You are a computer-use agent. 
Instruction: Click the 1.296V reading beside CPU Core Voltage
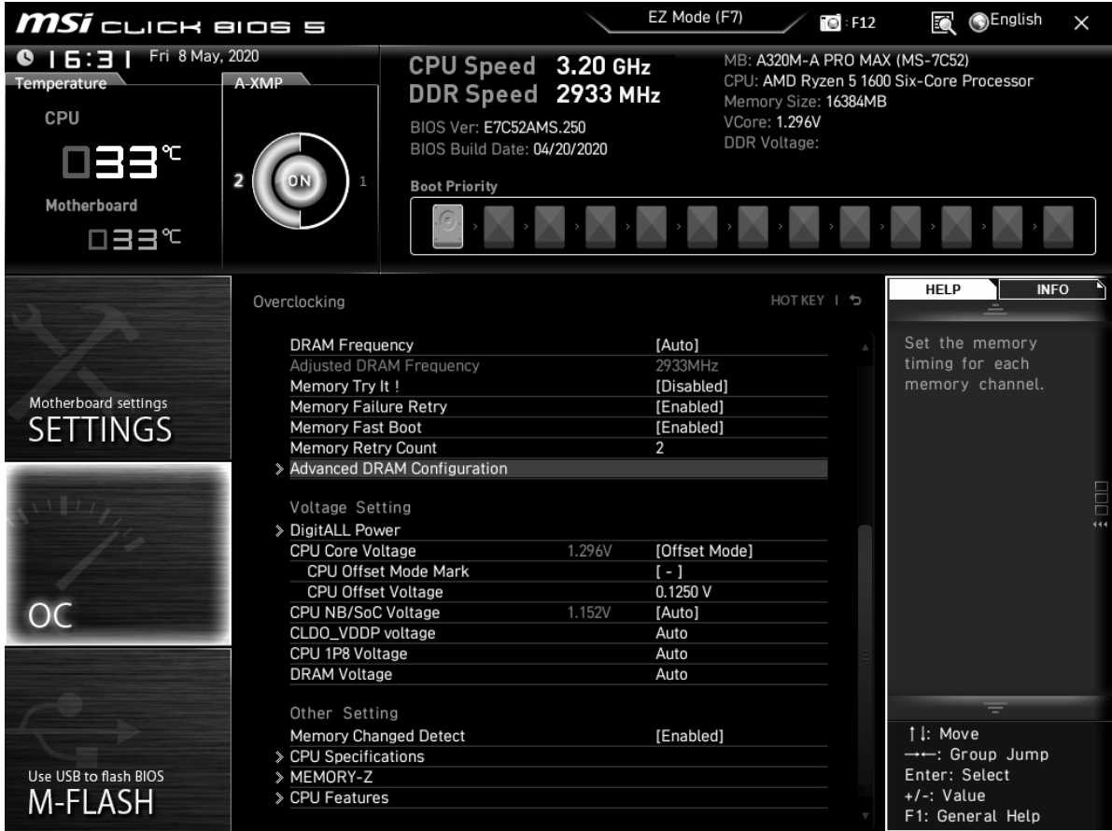tap(589, 551)
